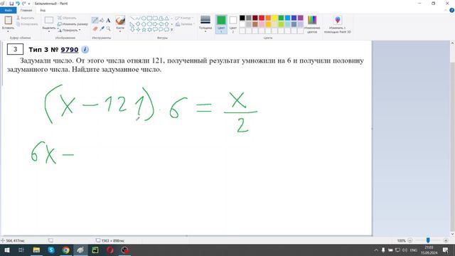Open shape Outline (Контур) dropdown
This screenshot has height=256, width=455.
(x=184, y=18)
